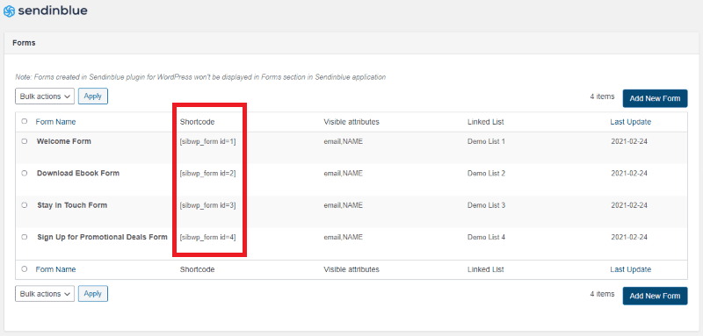Click the shortcode [sibwp_form id=4]
Screen dimensions: 703x336
[x=207, y=237]
